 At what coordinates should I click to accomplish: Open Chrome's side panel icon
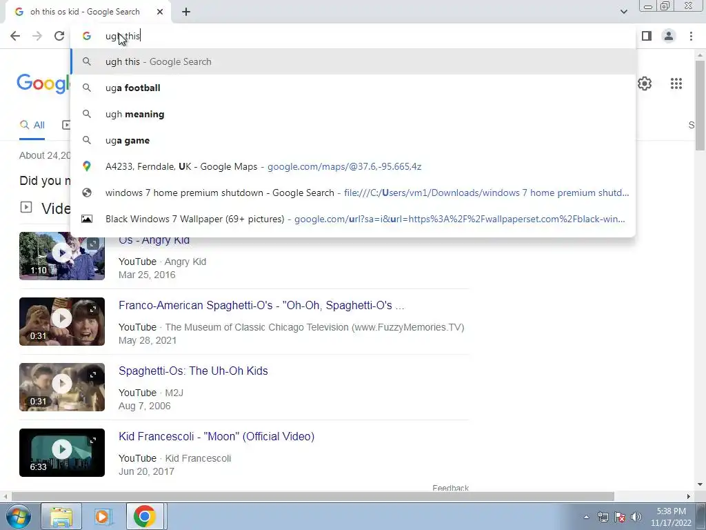pos(647,36)
